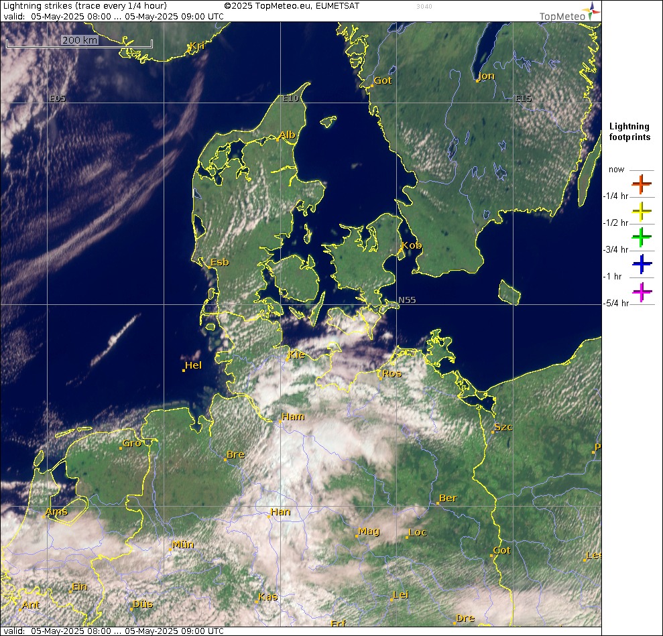Click the Gro city label
This screenshot has width=663, height=636.
[131, 444]
